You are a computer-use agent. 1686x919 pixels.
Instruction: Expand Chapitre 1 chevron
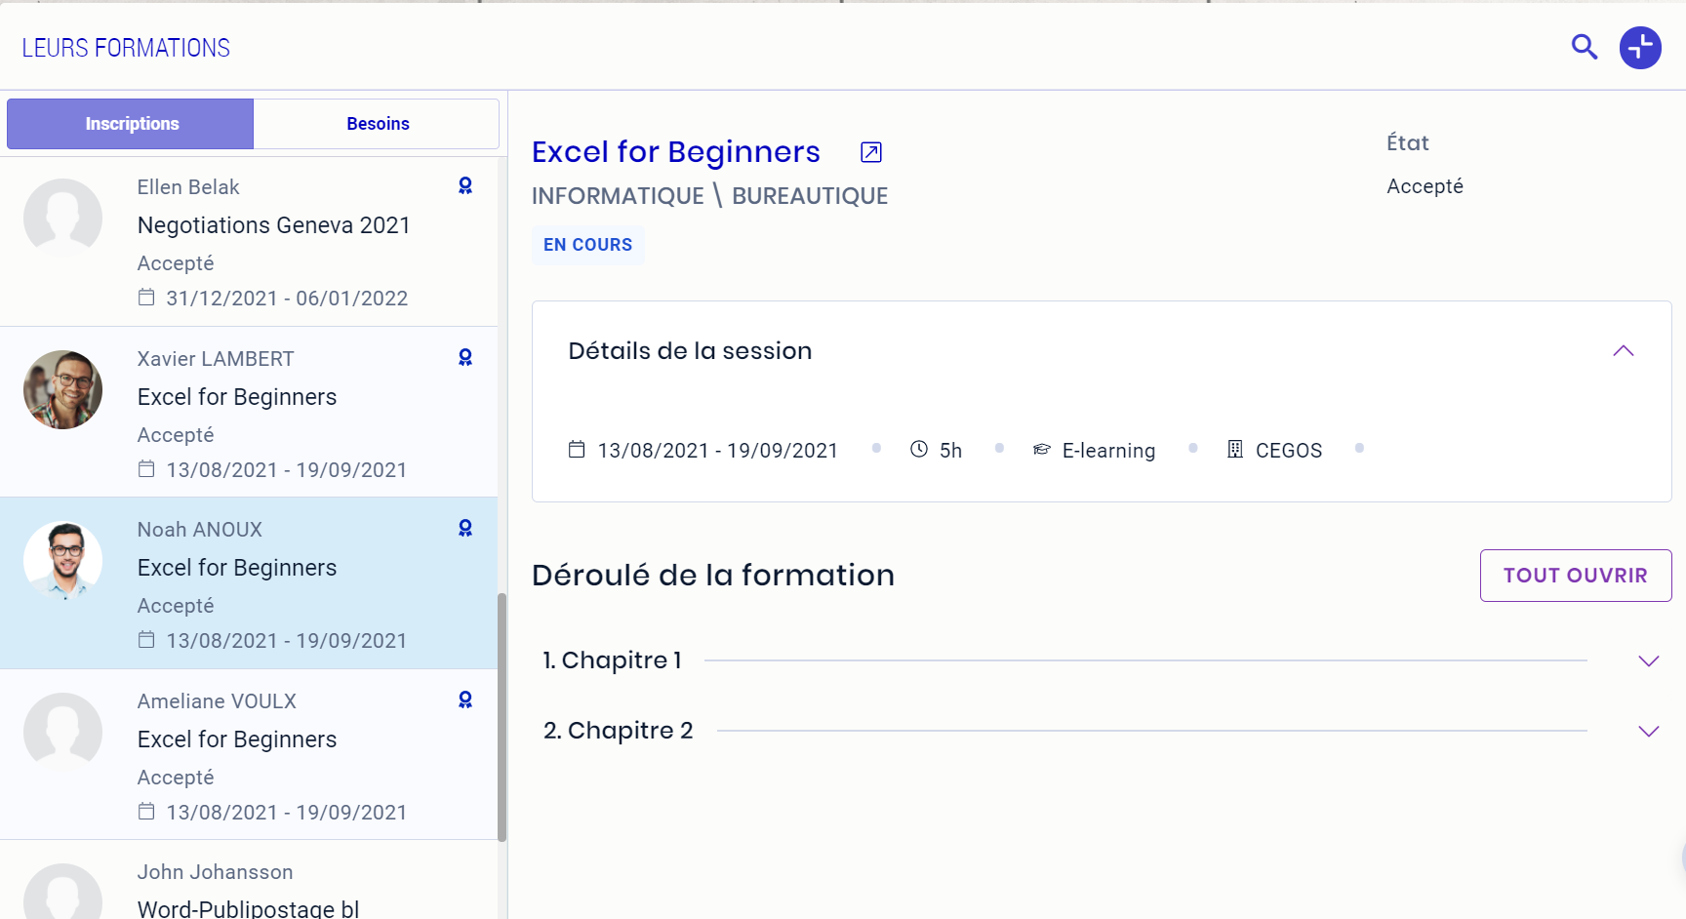pyautogui.click(x=1649, y=661)
